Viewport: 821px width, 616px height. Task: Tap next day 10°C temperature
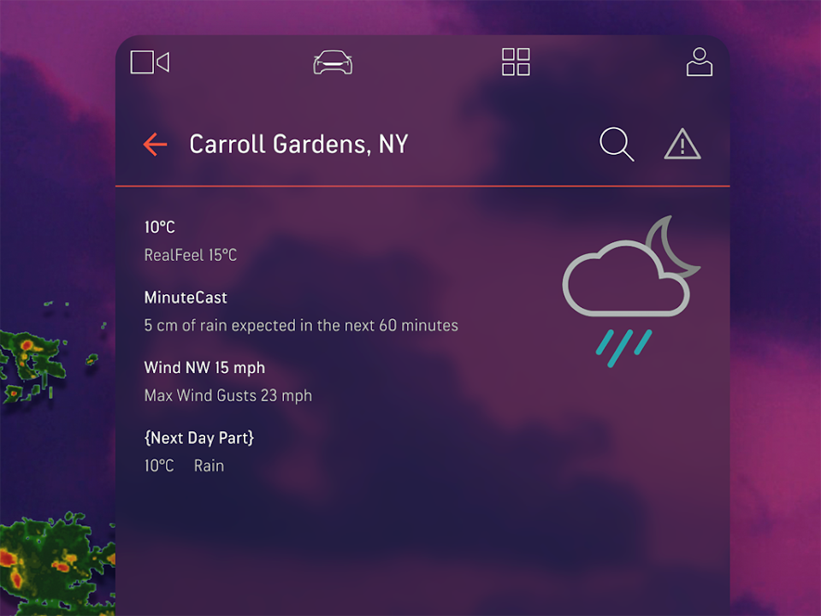pyautogui.click(x=159, y=465)
